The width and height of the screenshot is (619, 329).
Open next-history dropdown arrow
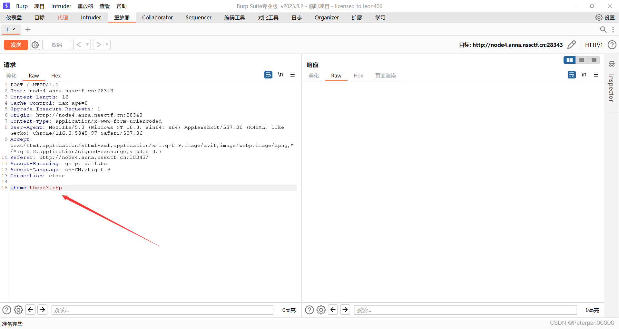[x=107, y=45]
